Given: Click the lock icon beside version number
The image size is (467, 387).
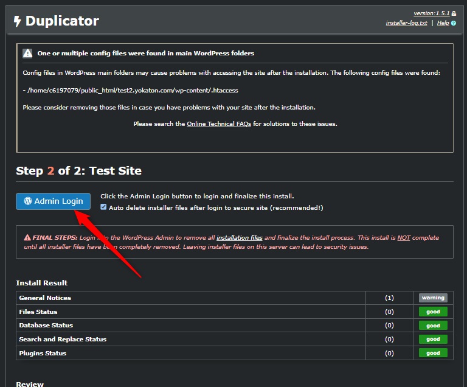Looking at the screenshot, I should (x=454, y=13).
